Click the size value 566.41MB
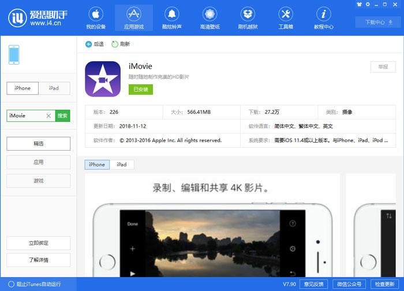The width and height of the screenshot is (404, 291). coord(199,112)
